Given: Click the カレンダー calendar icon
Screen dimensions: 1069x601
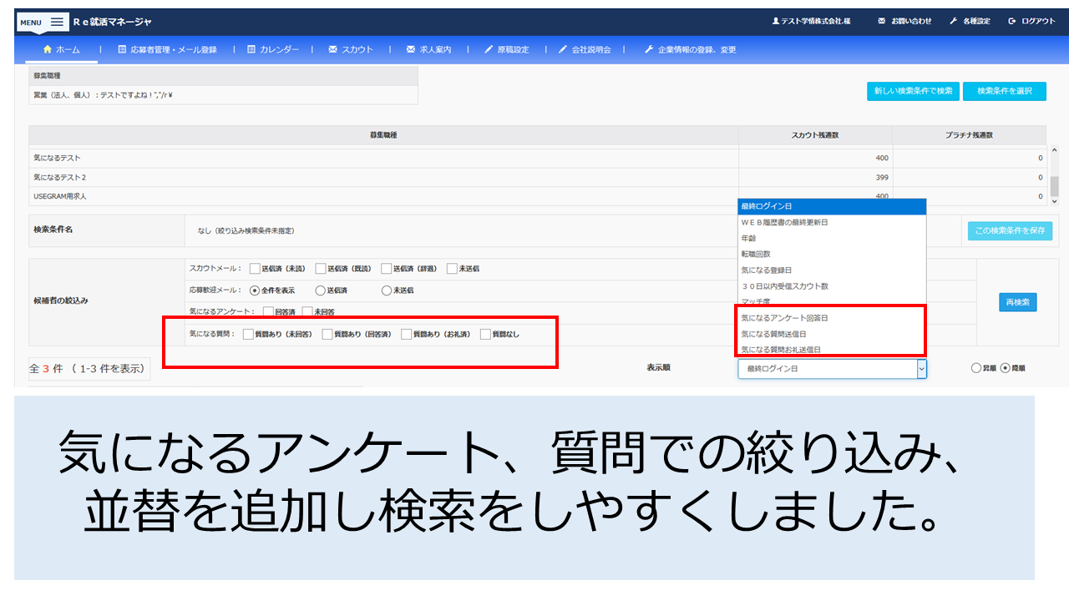Looking at the screenshot, I should (x=251, y=49).
